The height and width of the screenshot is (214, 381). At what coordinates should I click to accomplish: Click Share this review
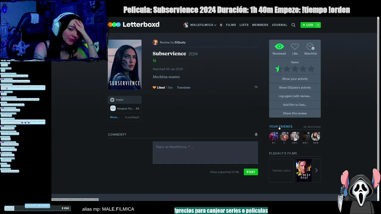point(295,113)
